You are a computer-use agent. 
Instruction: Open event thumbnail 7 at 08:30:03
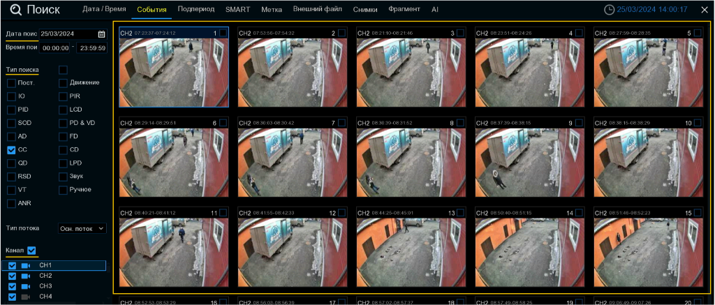[x=293, y=163]
